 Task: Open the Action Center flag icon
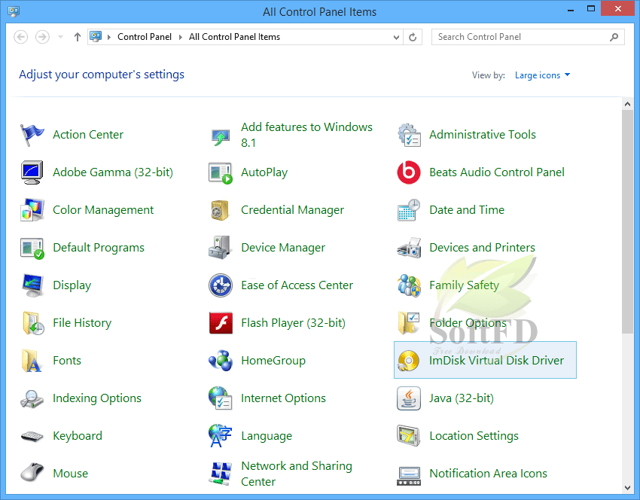[32, 135]
